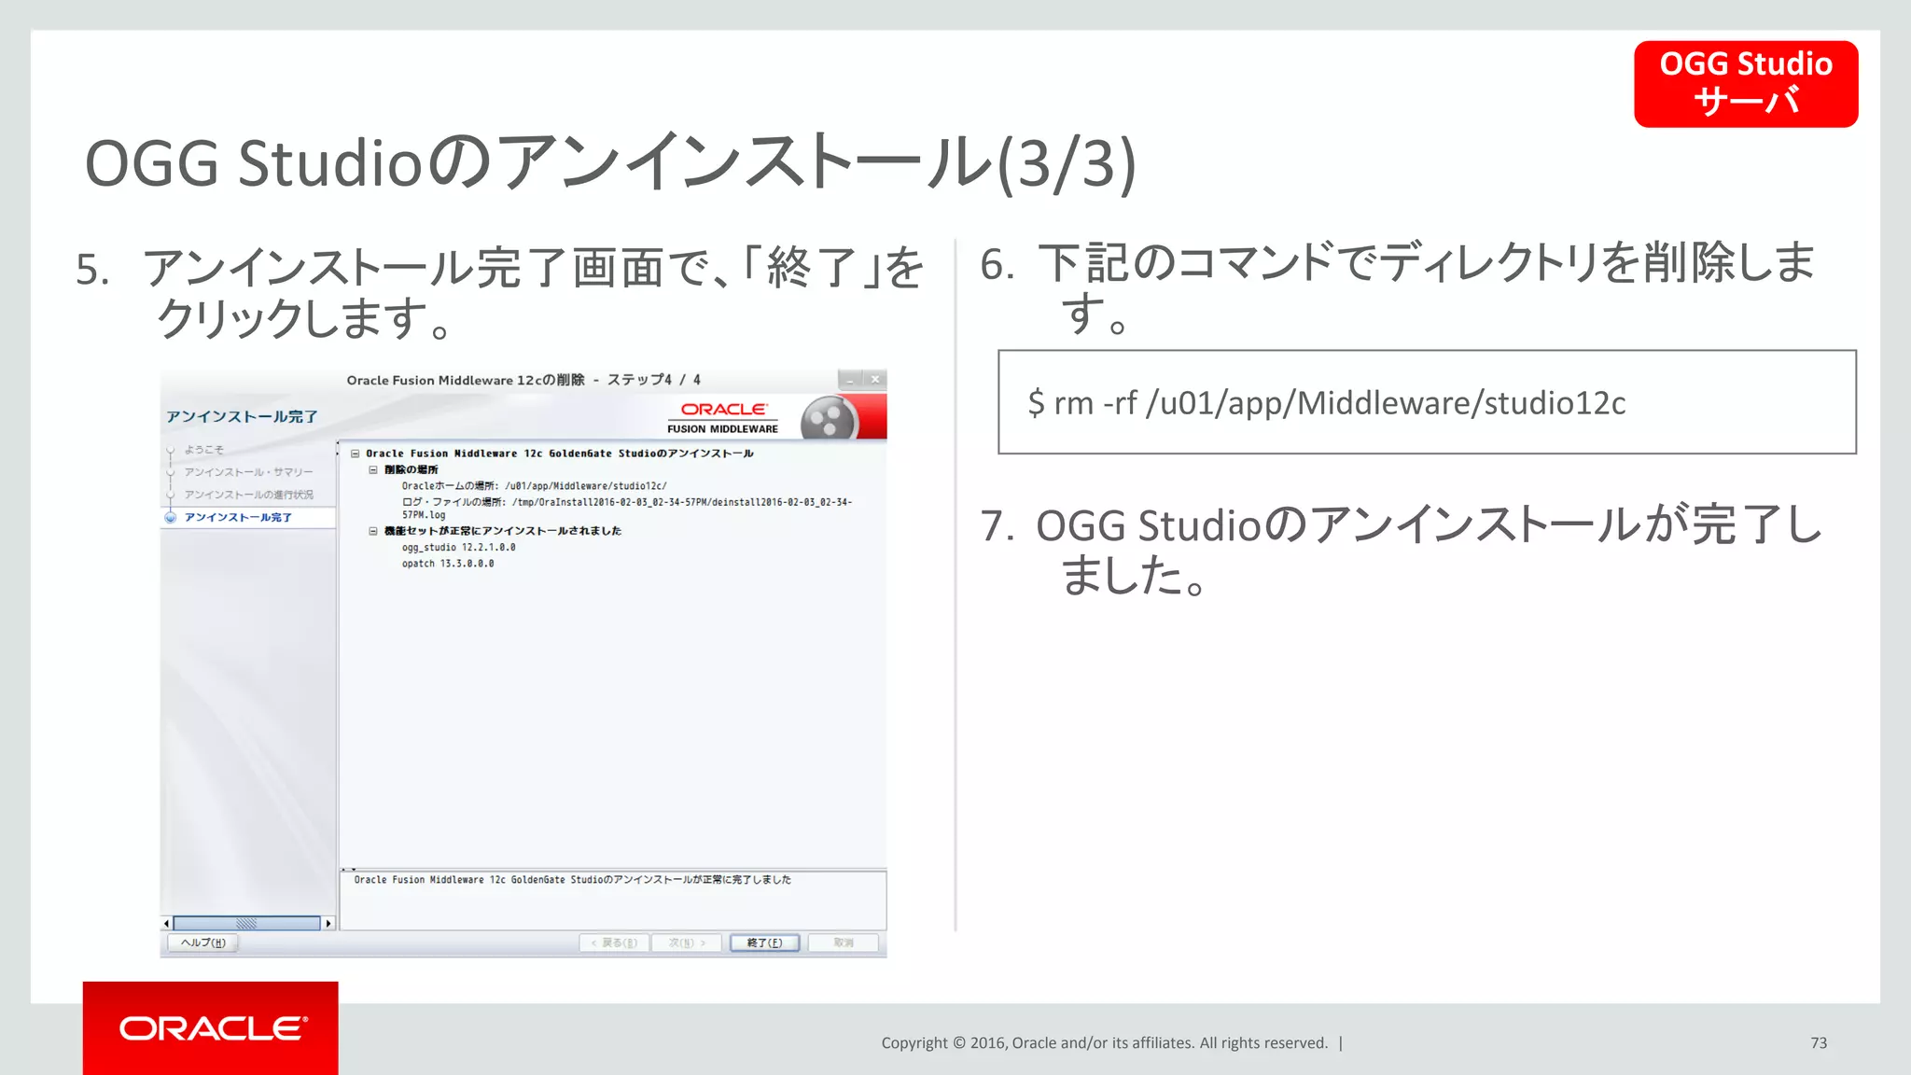Screen dimensions: 1911x1075
Task: Click the greyed 取消 cancel button
Action: (844, 942)
